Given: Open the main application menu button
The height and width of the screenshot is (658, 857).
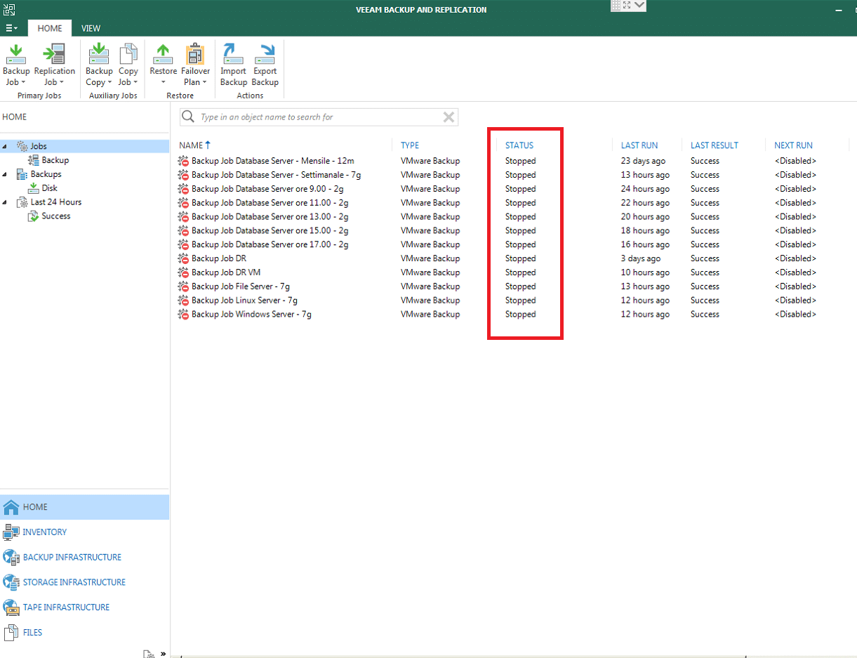Looking at the screenshot, I should [x=11, y=28].
